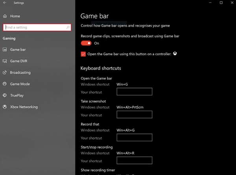Viewport: 236px width, 175px height.
Task: Click the Start/stop recording label
Action: (97, 147)
